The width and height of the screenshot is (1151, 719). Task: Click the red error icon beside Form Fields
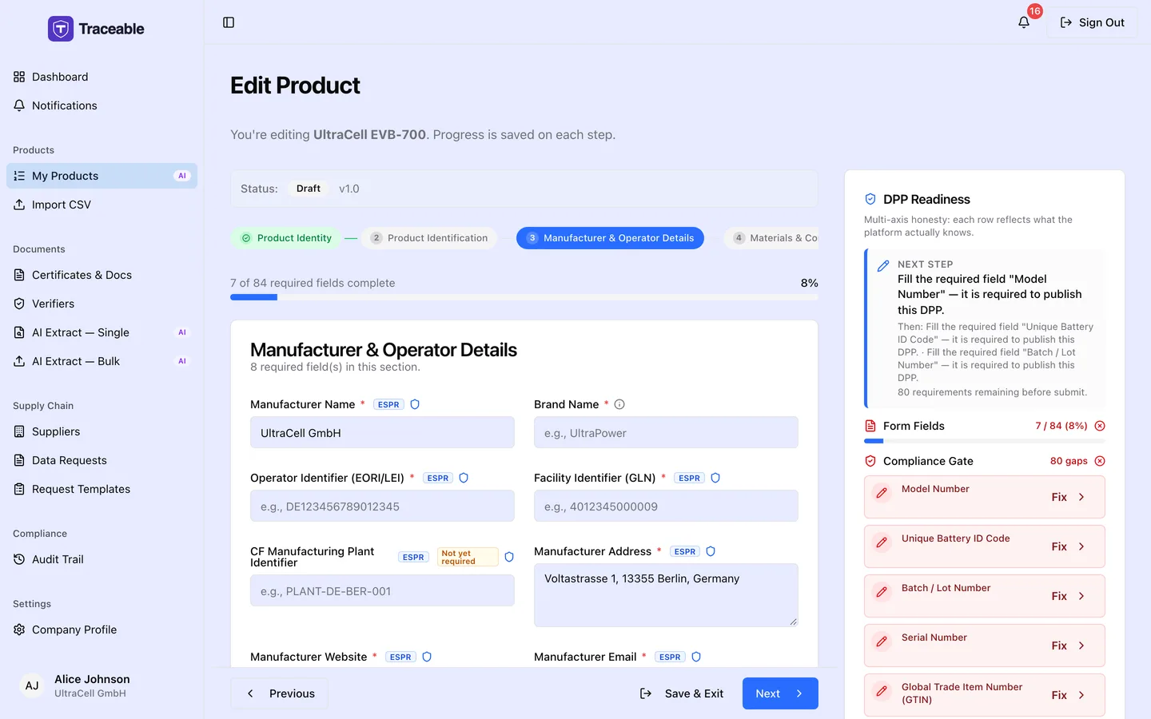(x=1100, y=426)
